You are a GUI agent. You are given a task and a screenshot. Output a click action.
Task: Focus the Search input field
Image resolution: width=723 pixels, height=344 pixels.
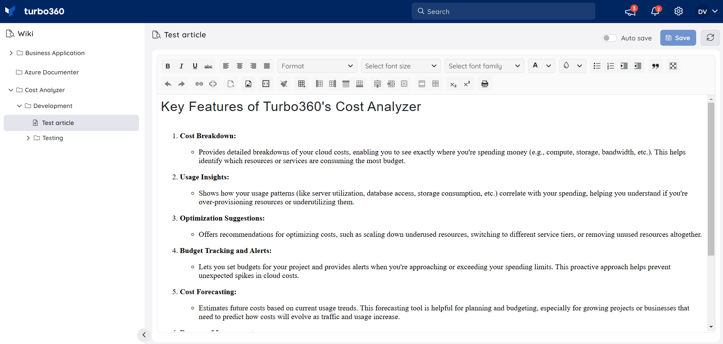coord(503,11)
